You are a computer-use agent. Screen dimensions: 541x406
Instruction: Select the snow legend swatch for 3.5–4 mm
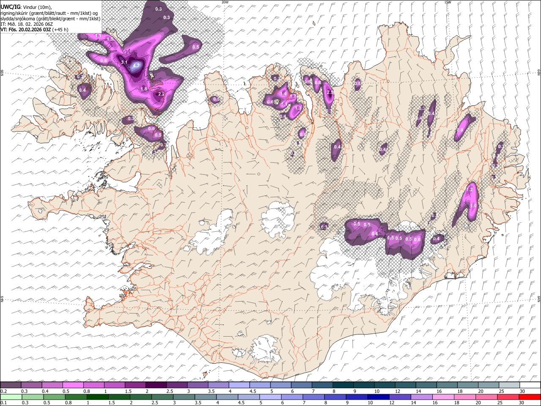pos(219,385)
